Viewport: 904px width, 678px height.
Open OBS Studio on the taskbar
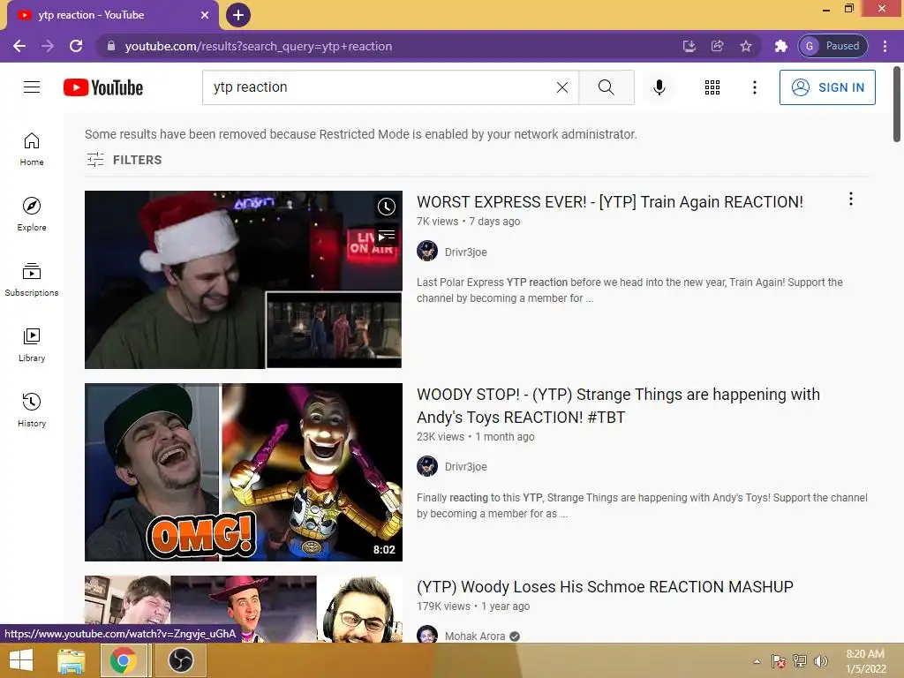pyautogui.click(x=180, y=660)
